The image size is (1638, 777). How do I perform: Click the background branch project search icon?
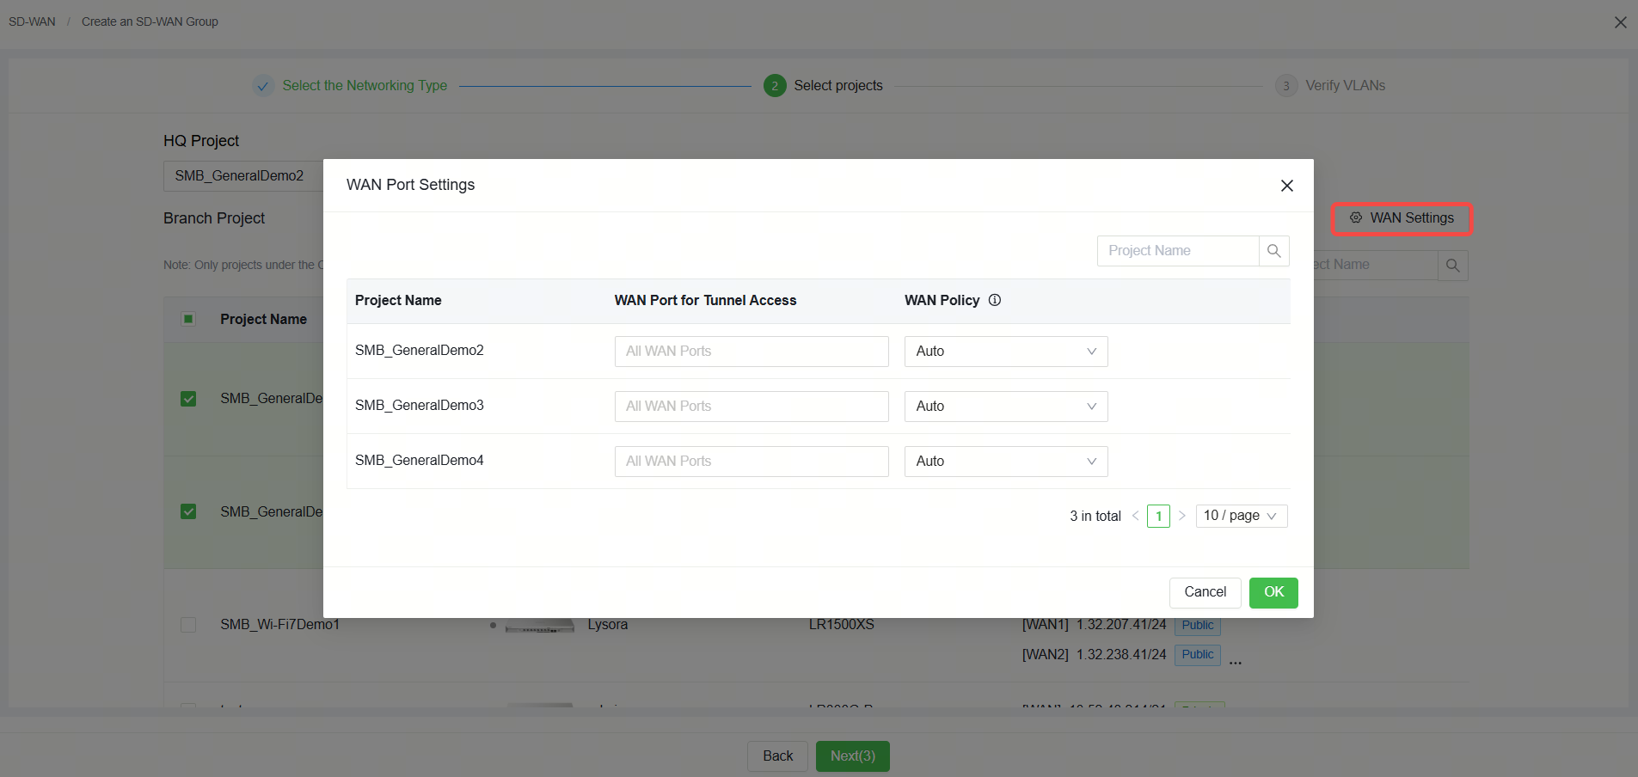pyautogui.click(x=1453, y=266)
